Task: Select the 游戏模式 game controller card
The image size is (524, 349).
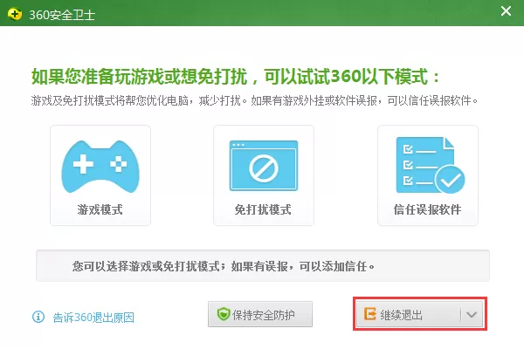Action: (100, 175)
